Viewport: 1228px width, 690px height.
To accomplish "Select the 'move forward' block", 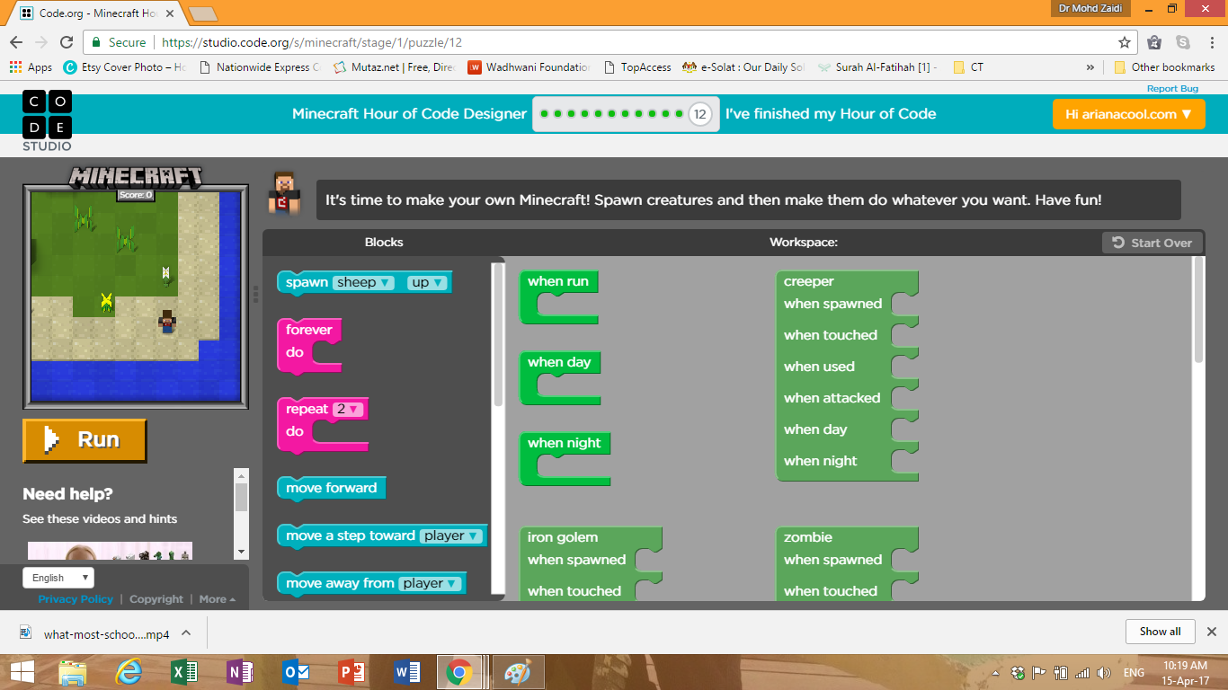I will click(x=331, y=488).
